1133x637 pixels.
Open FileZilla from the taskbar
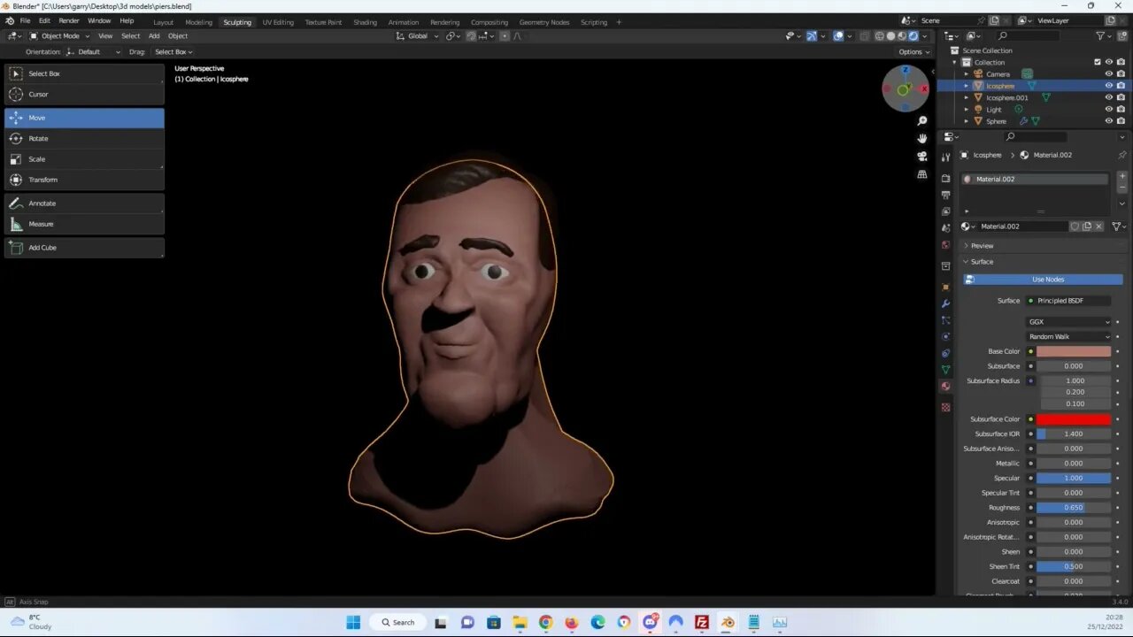click(702, 622)
